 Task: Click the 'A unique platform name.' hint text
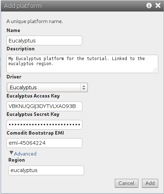[35, 21]
